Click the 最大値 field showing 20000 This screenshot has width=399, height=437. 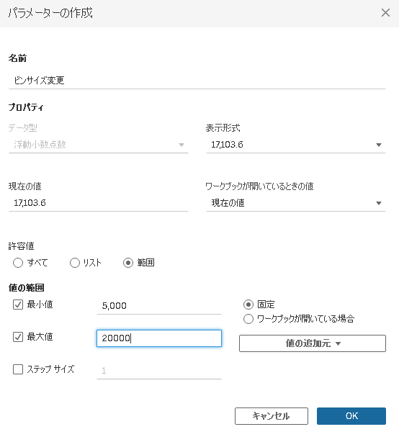[159, 338]
